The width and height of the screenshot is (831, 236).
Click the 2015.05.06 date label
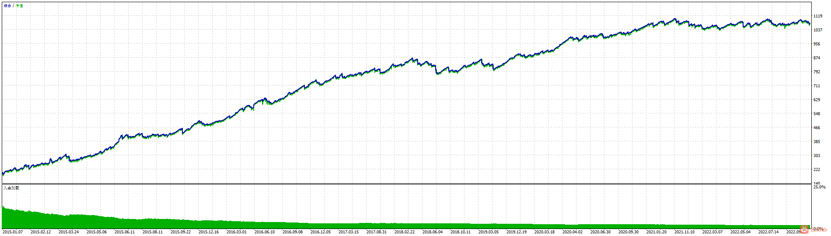(x=97, y=232)
